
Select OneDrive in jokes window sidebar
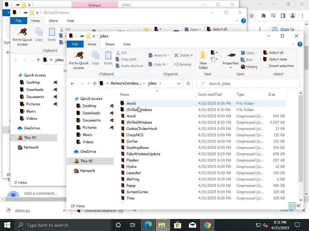tap(88, 152)
